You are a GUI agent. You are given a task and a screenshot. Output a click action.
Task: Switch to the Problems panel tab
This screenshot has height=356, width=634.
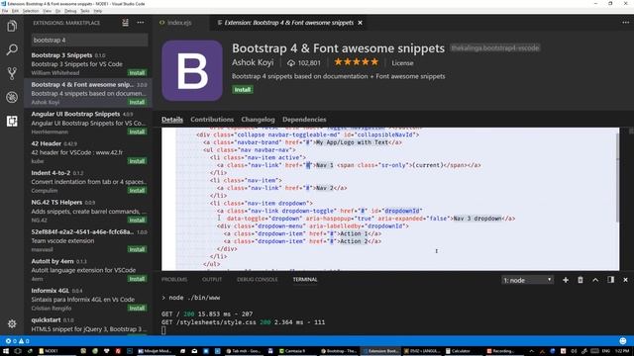174,279
